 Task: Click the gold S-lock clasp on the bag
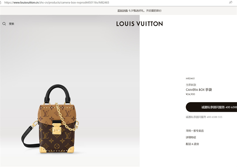[57, 129]
